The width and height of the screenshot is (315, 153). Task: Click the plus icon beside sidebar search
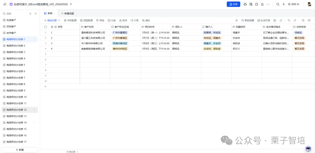[30, 14]
